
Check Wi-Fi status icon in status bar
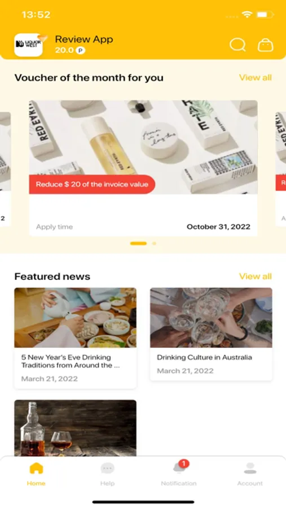(247, 14)
